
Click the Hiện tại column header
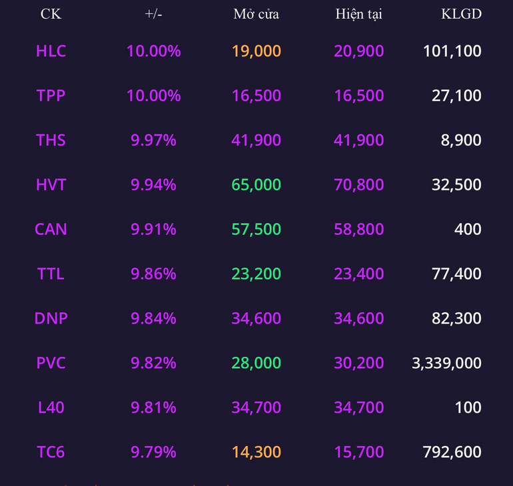[x=358, y=15]
